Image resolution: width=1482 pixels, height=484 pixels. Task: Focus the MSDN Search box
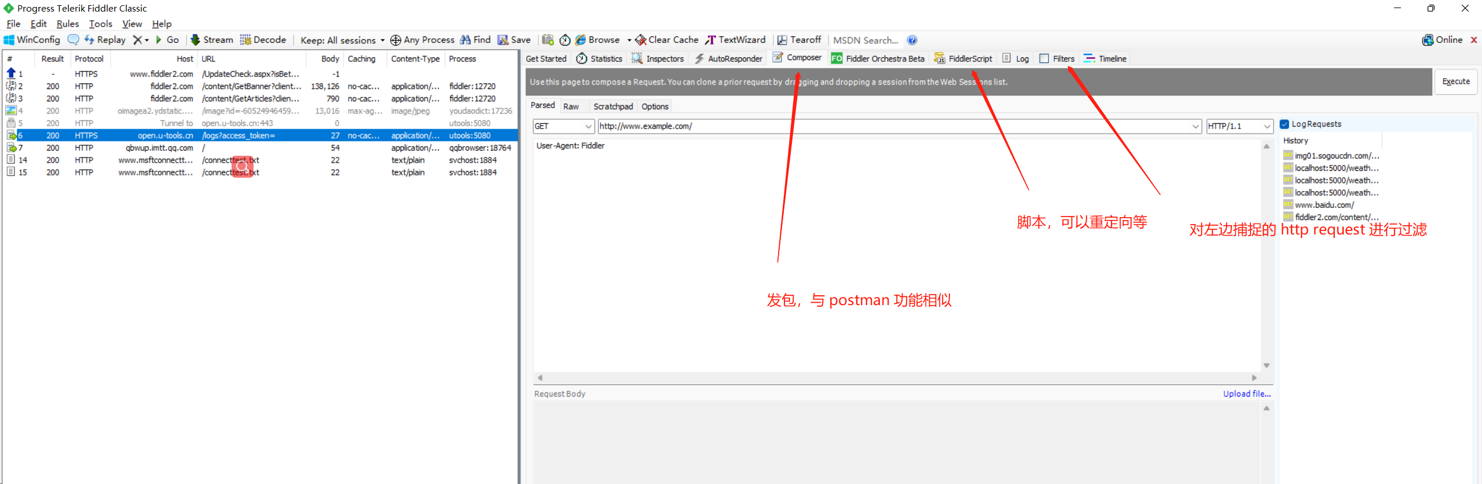tap(866, 40)
